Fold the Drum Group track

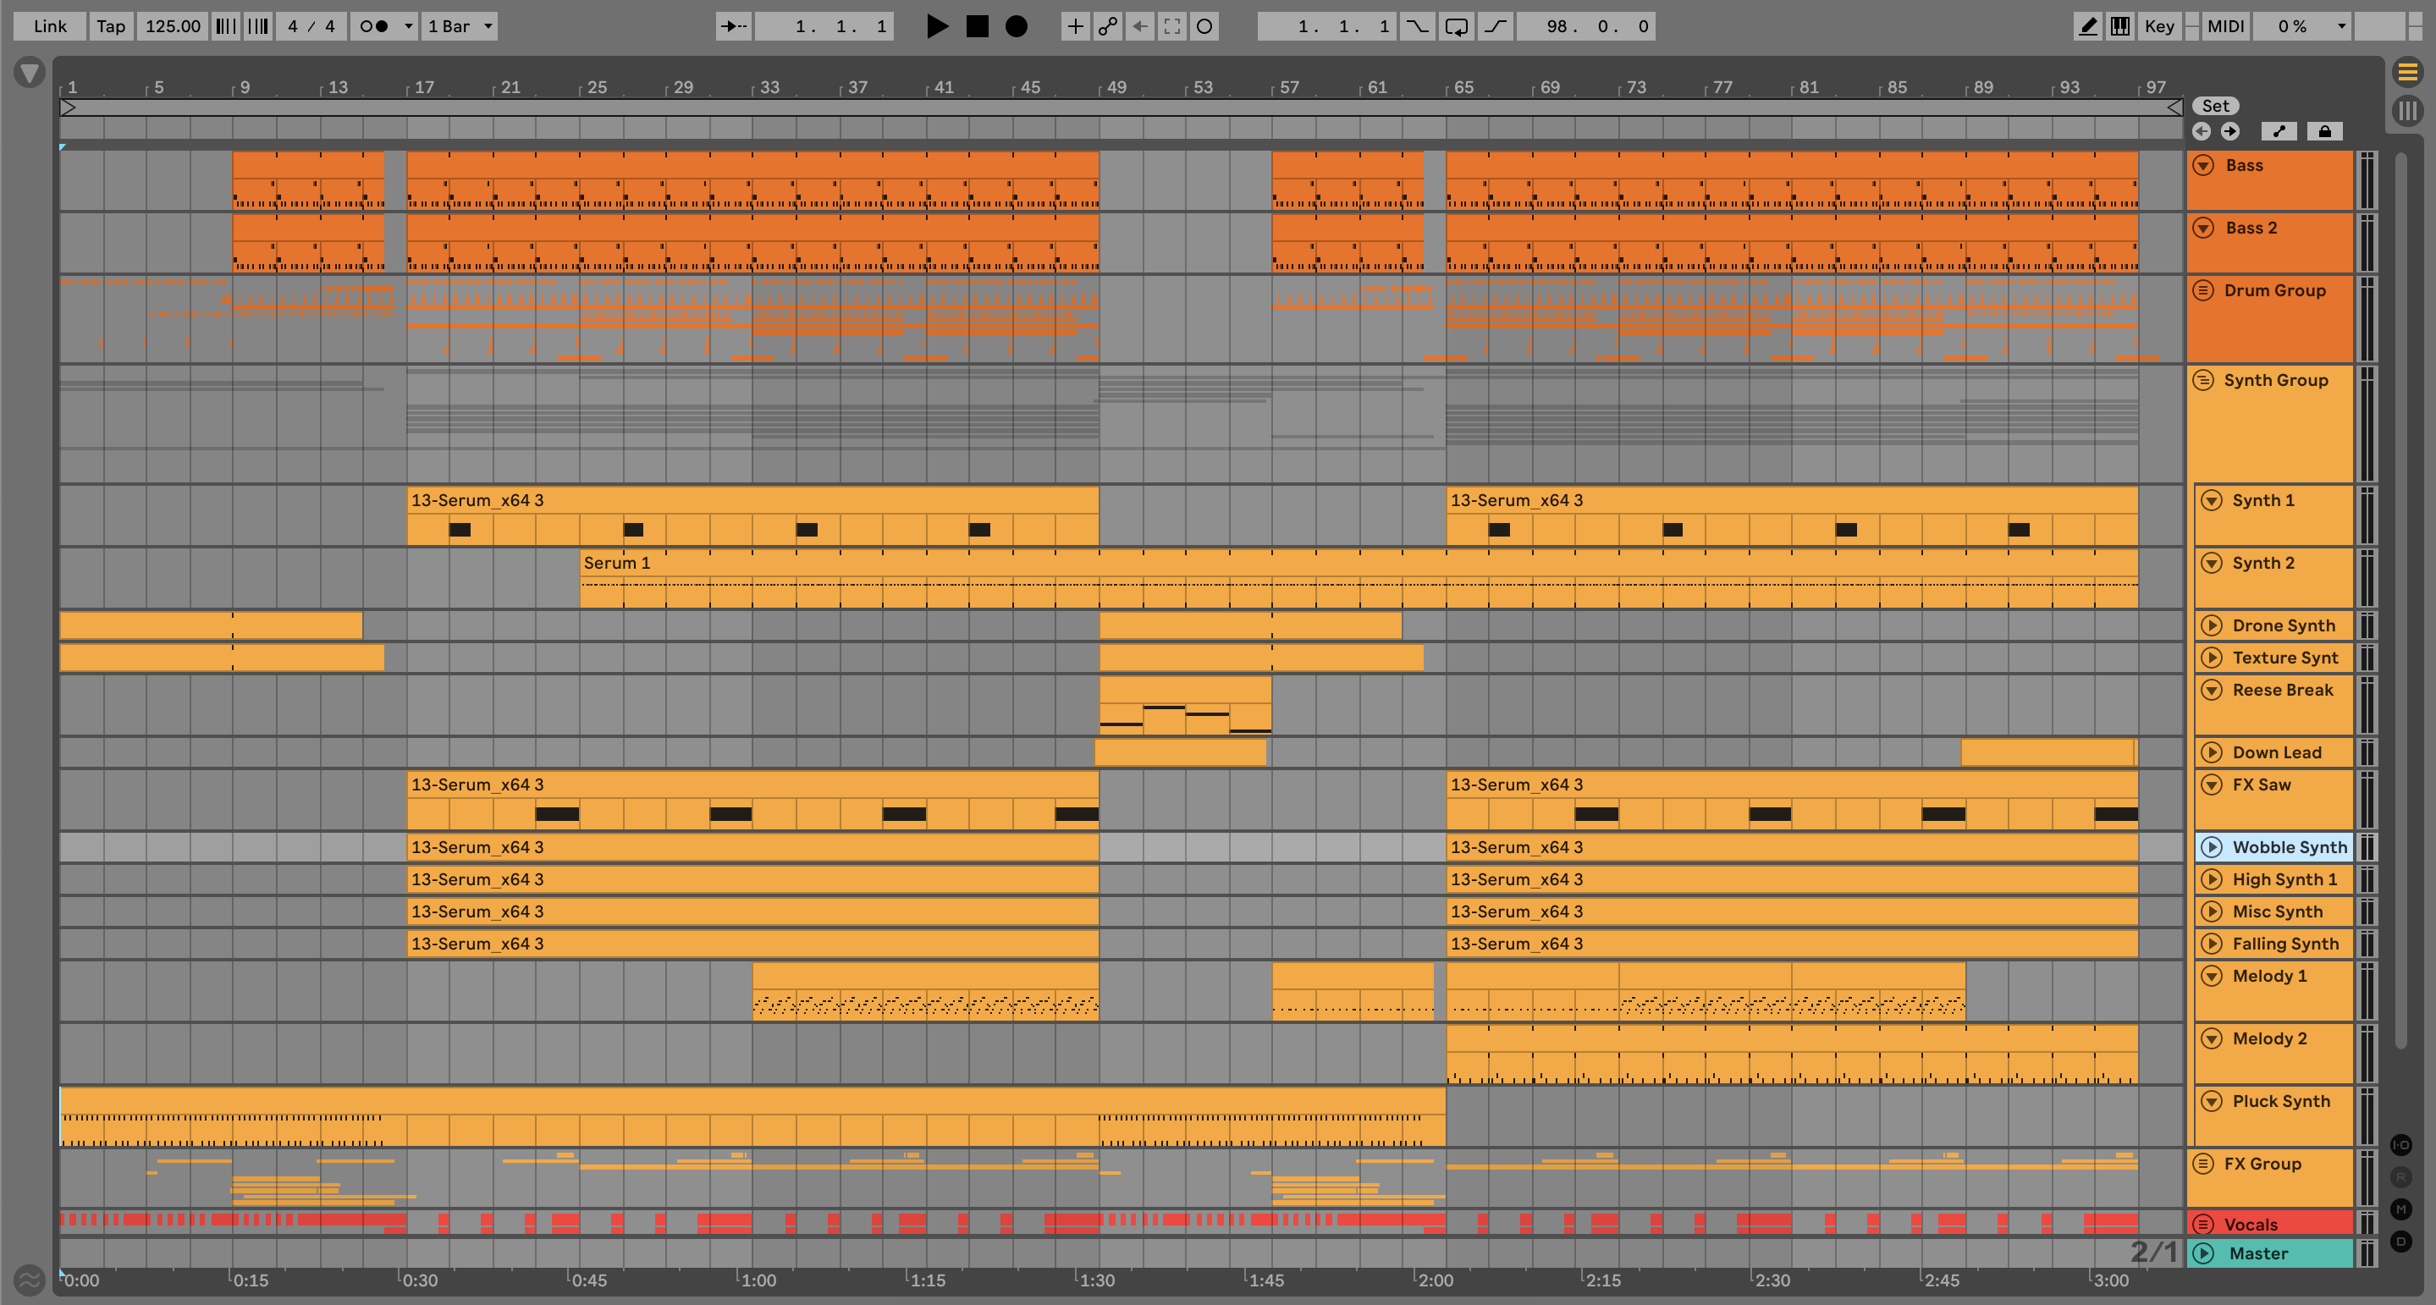pyautogui.click(x=2203, y=290)
